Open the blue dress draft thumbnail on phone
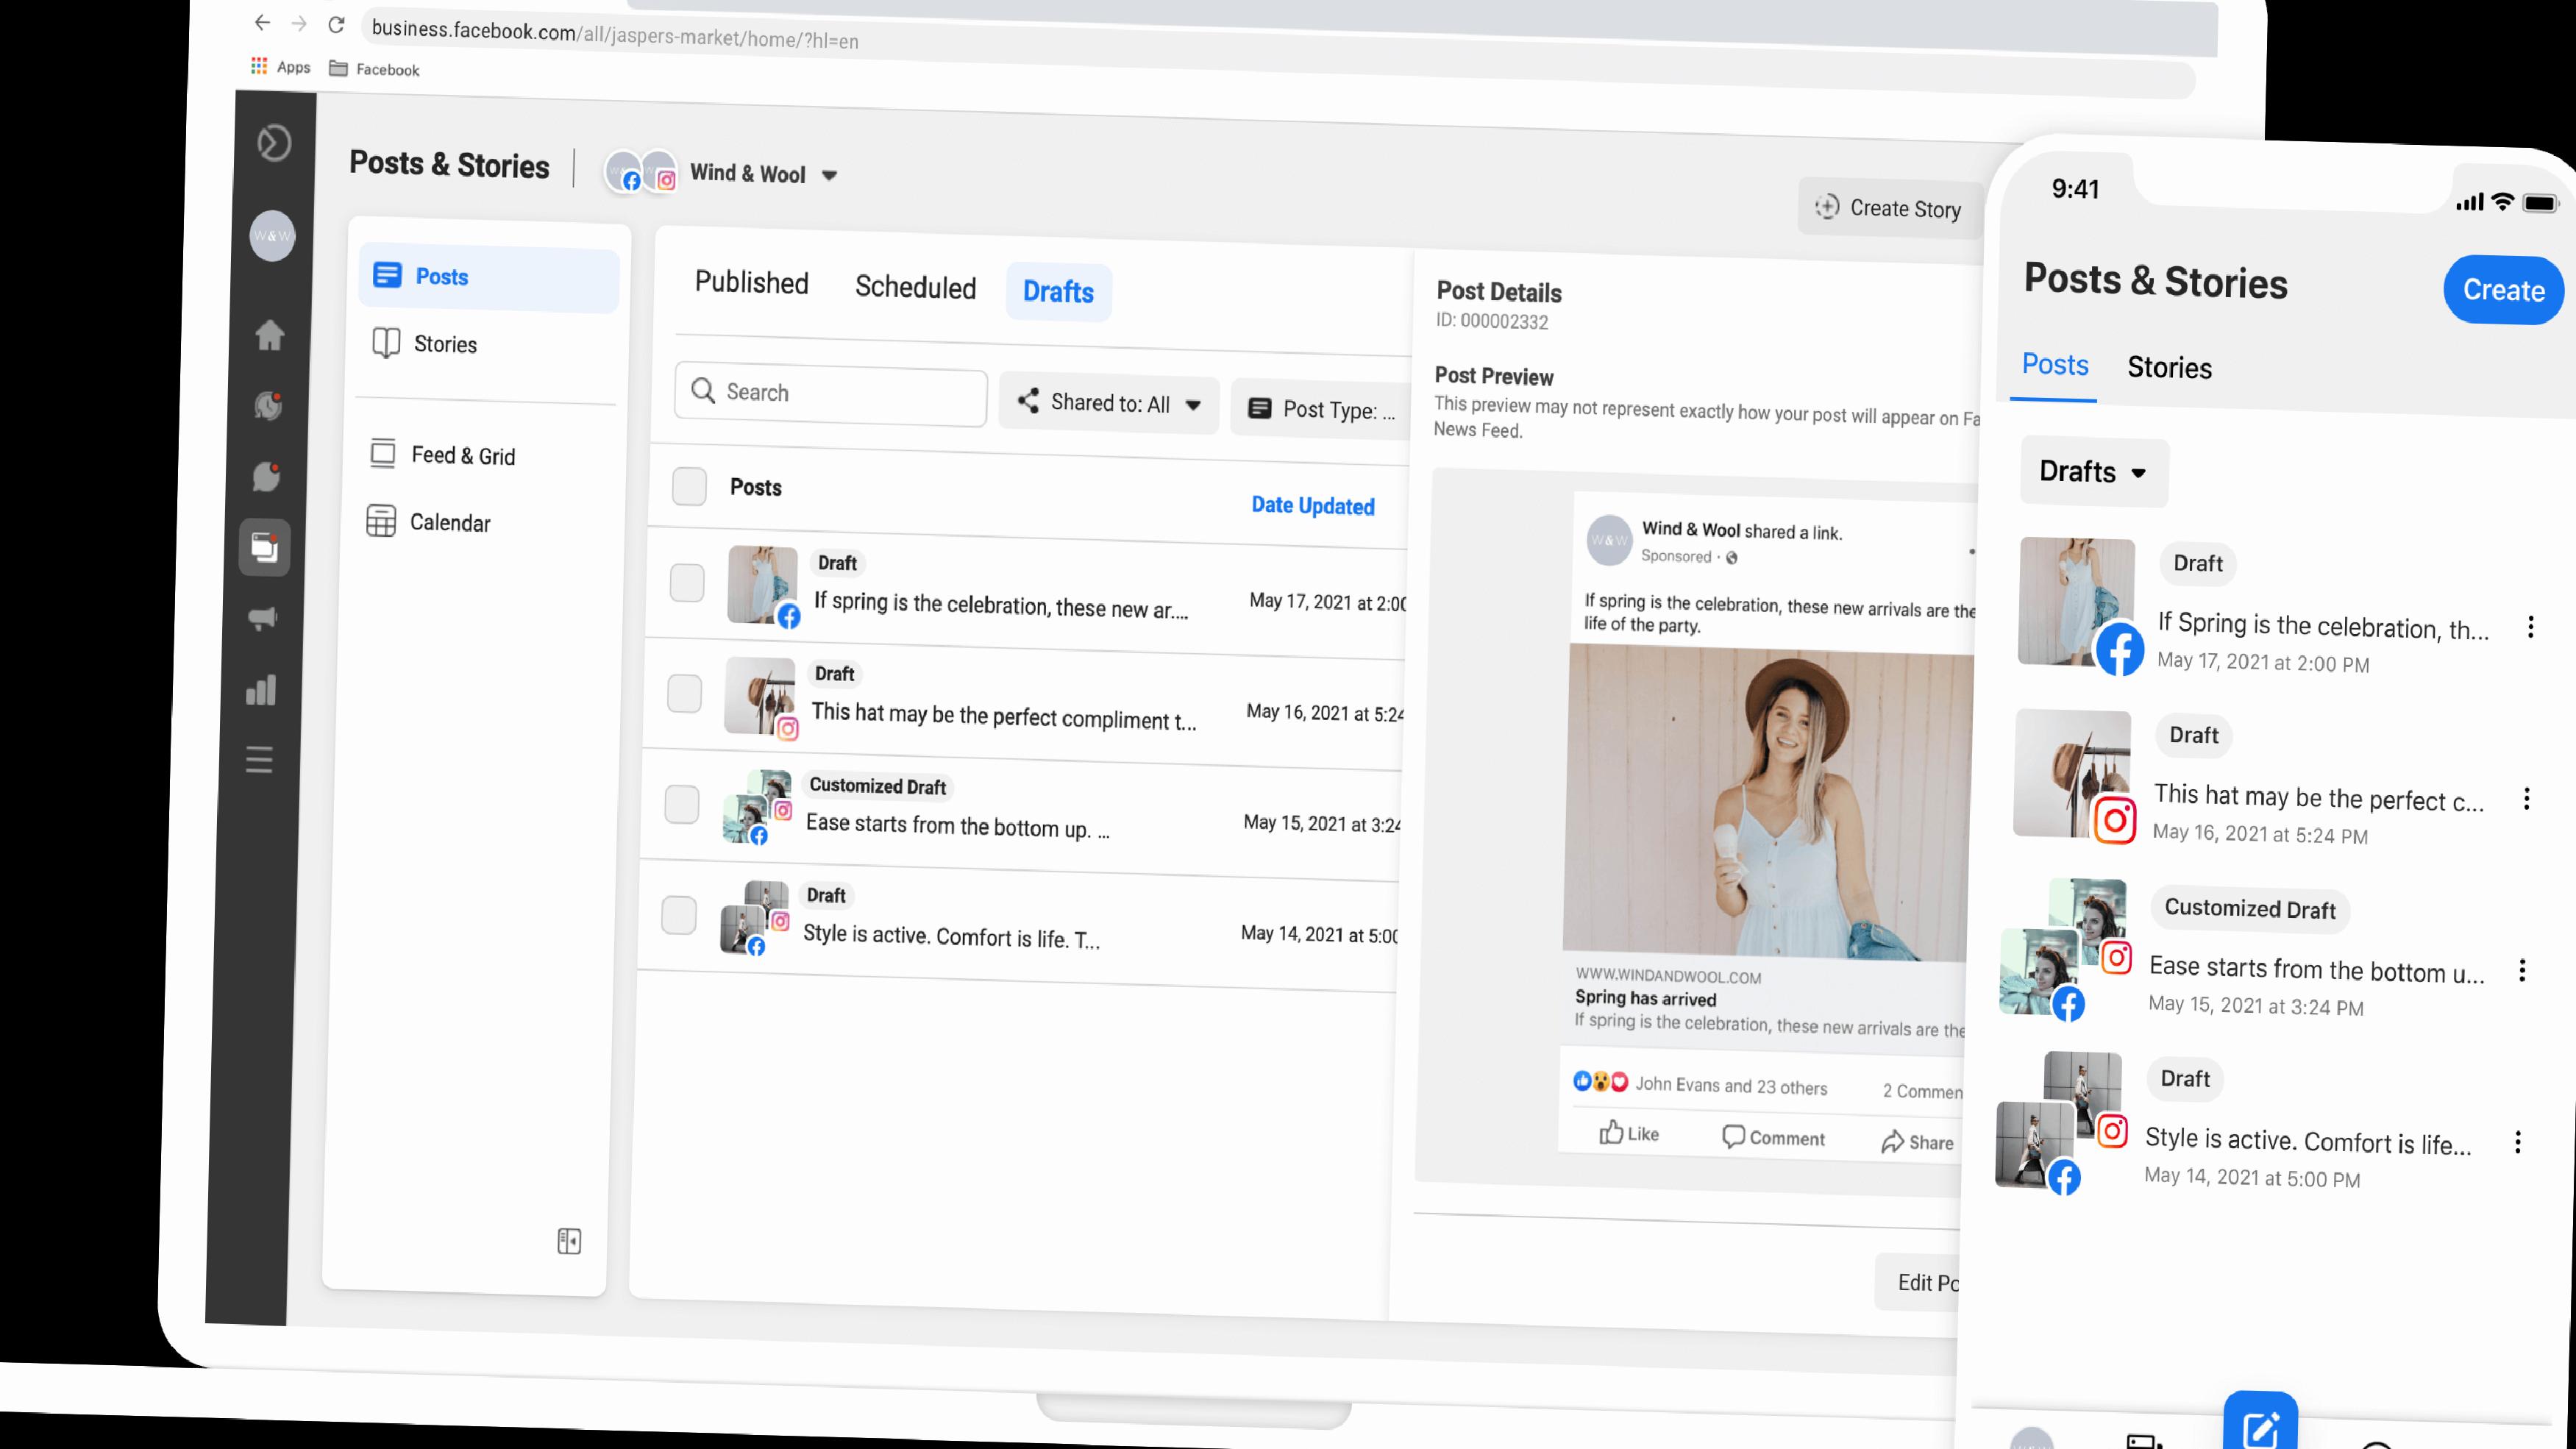The image size is (2576, 1449). (2076, 601)
